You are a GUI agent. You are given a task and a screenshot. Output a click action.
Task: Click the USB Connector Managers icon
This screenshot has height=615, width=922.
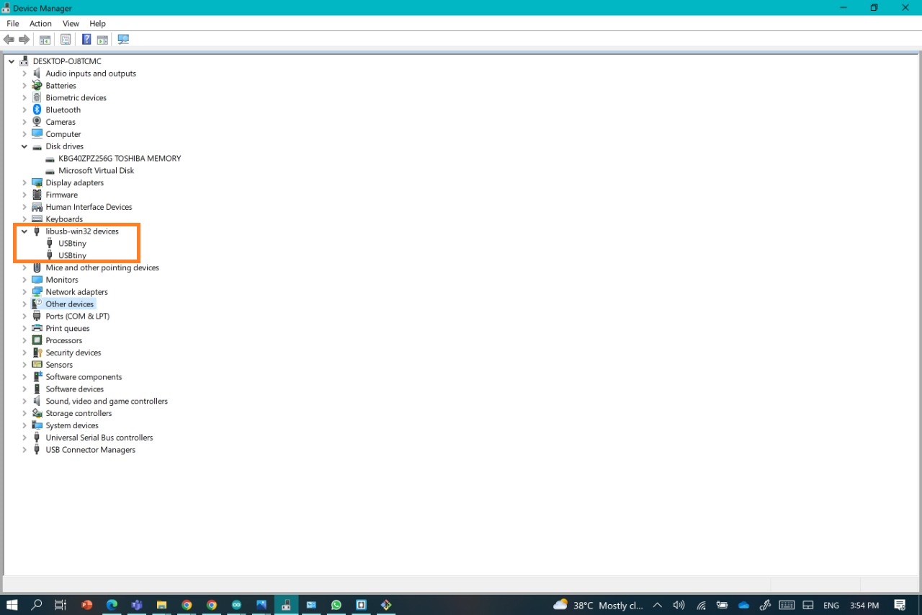(37, 450)
